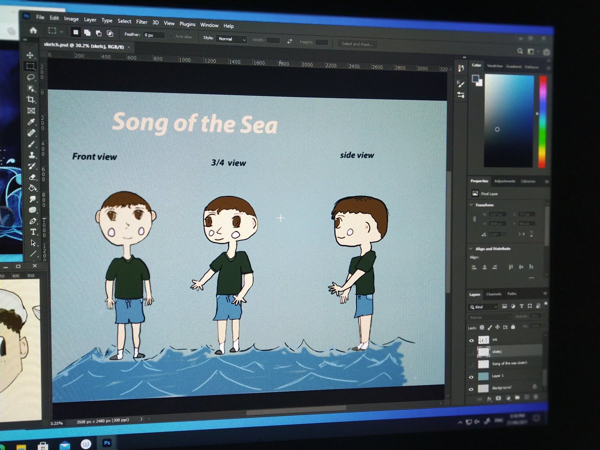Select the Eyedropper tool
Image resolution: width=600 pixels, height=450 pixels.
click(31, 121)
